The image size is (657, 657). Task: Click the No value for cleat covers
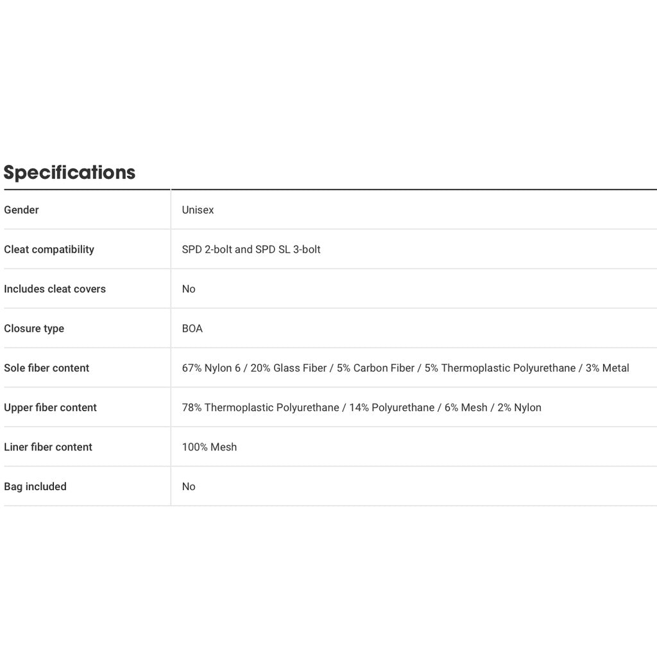(189, 289)
